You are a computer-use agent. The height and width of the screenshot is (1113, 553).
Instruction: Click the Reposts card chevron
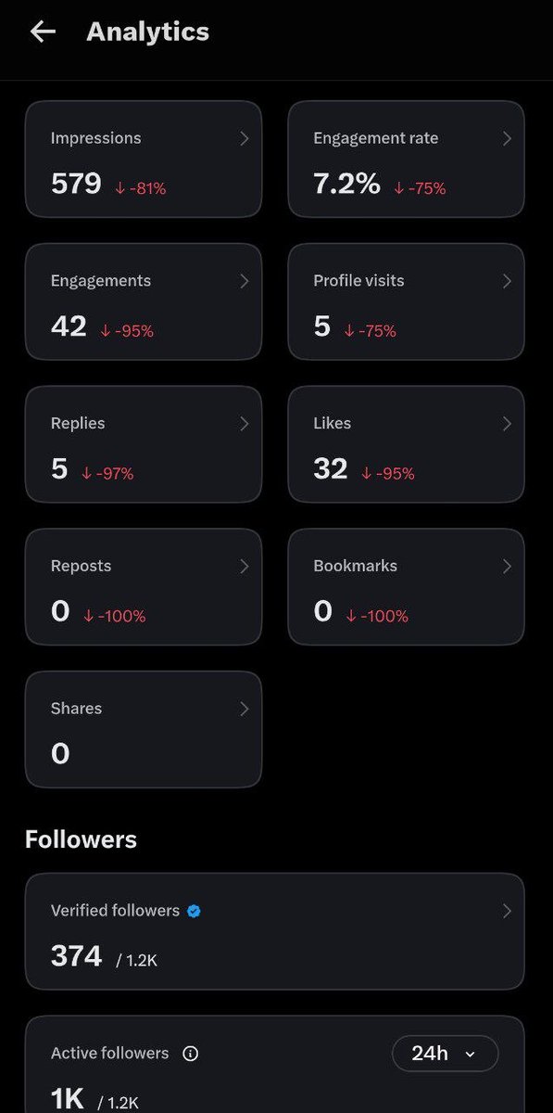245,566
